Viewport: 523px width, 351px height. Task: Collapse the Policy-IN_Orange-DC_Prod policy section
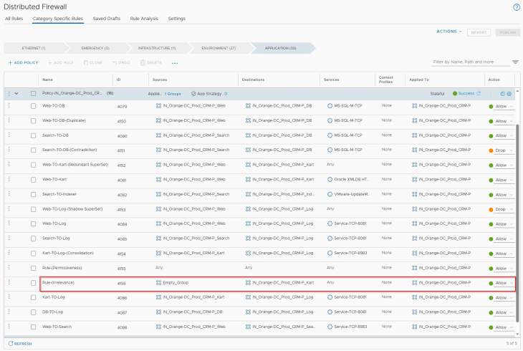[x=16, y=94]
